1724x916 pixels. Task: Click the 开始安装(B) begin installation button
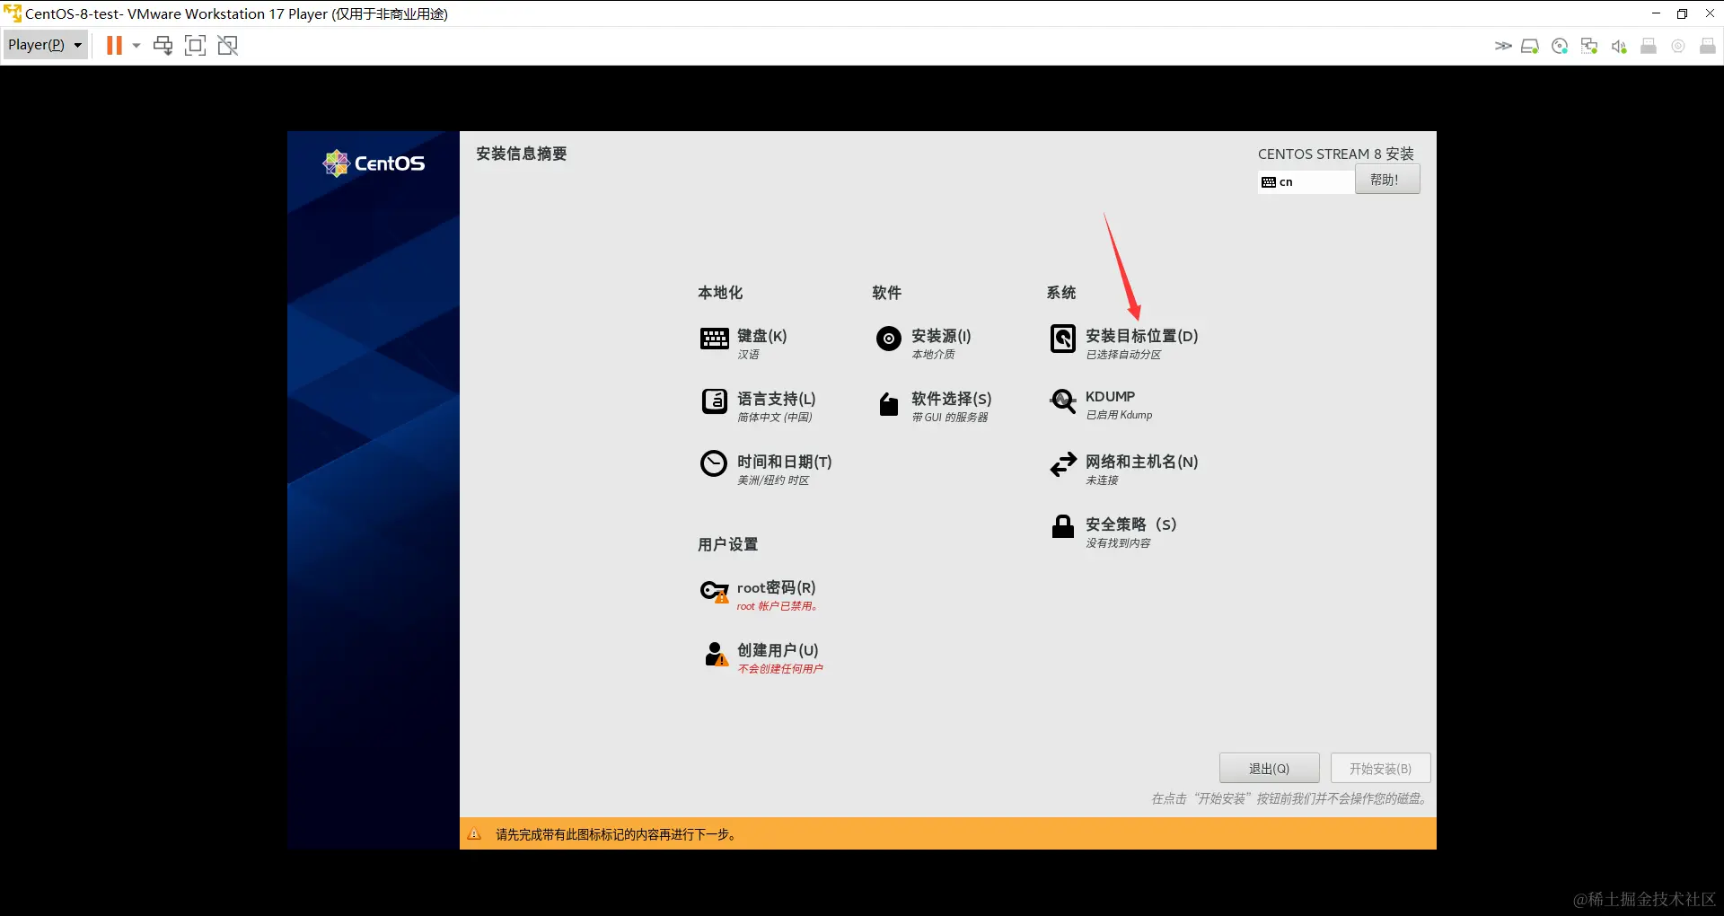coord(1380,769)
